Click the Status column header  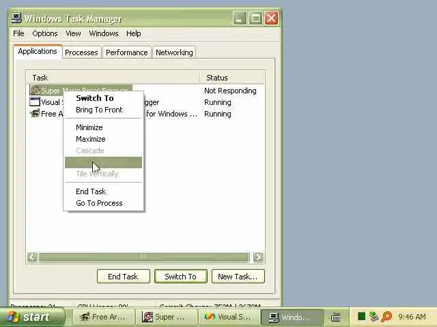232,78
